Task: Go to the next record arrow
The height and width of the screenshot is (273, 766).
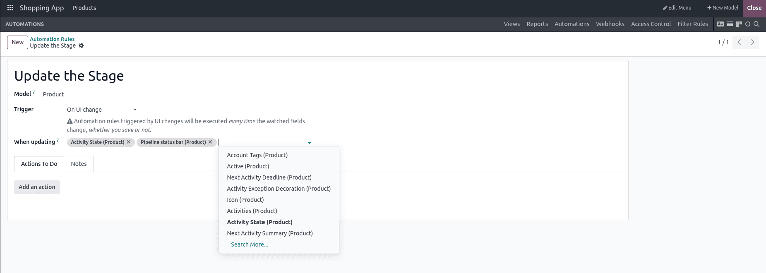Action: click(752, 42)
